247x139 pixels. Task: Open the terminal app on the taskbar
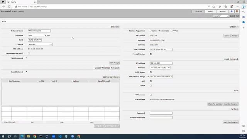pos(41,136)
